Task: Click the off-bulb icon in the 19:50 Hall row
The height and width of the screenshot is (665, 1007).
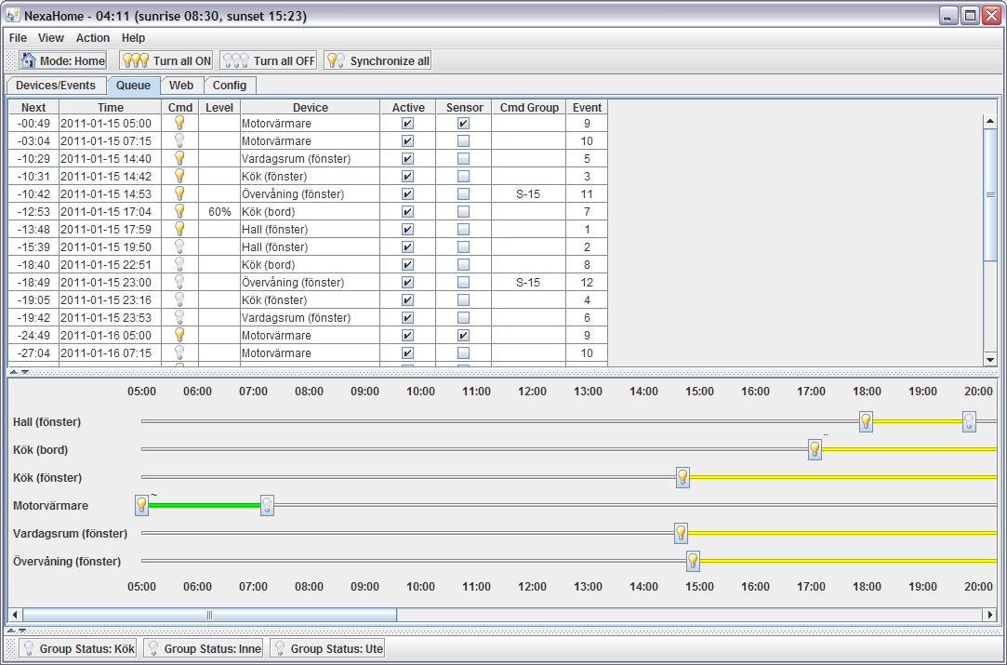Action: [179, 246]
